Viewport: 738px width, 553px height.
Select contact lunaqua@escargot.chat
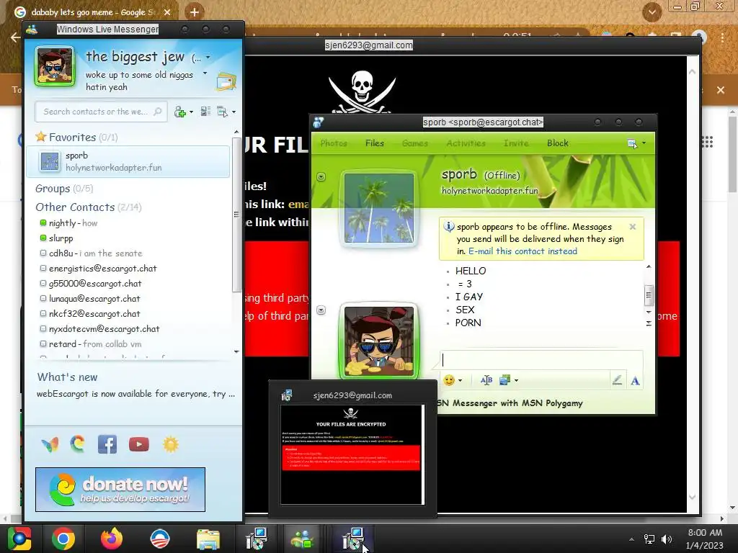(x=90, y=298)
